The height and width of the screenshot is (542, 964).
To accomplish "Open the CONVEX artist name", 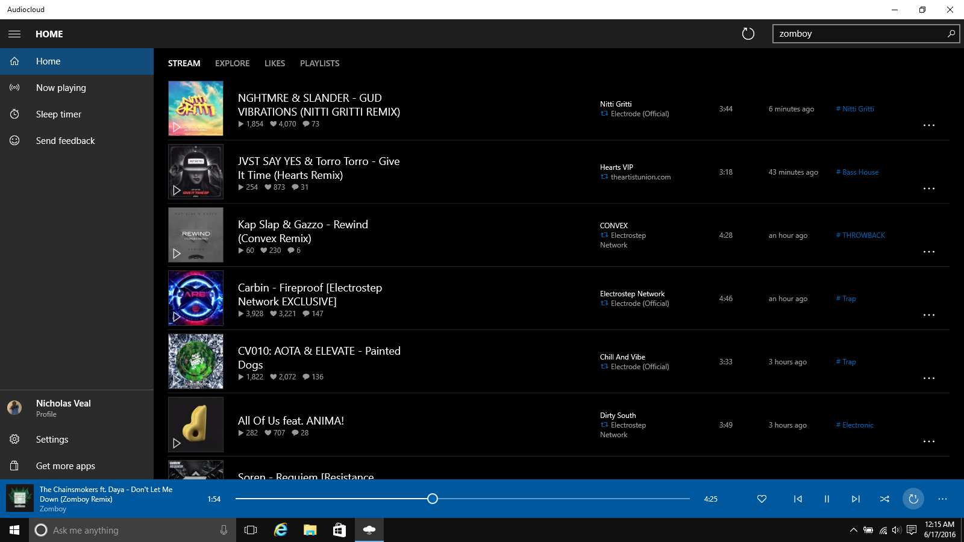I will point(614,226).
